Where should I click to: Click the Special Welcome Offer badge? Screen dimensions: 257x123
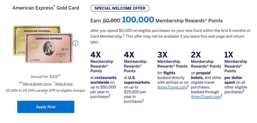coord(120,8)
